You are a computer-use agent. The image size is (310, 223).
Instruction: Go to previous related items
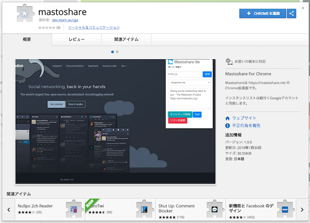[x=9, y=209]
